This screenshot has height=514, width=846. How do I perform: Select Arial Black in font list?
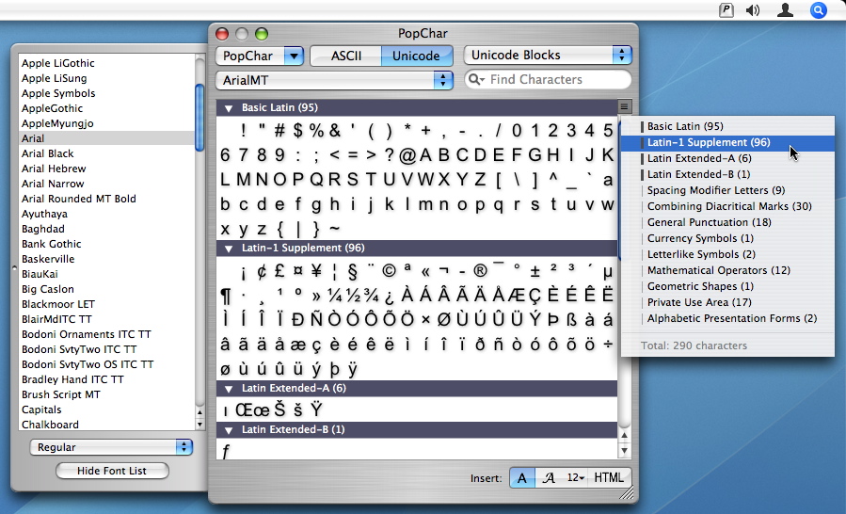(106, 153)
